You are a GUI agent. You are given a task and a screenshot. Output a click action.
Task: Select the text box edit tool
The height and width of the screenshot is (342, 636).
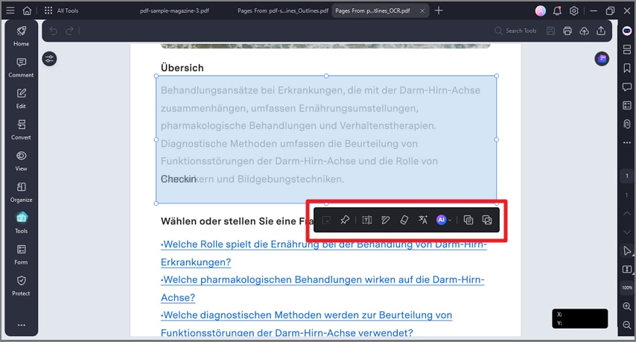366,220
